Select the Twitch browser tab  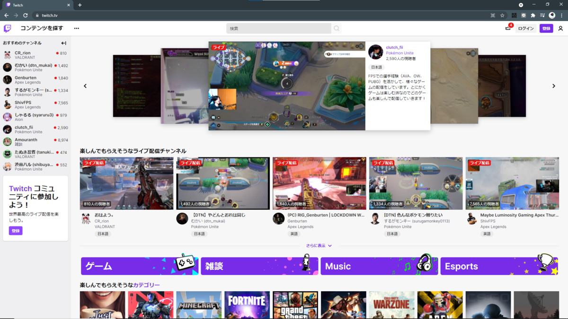pyautogui.click(x=37, y=5)
